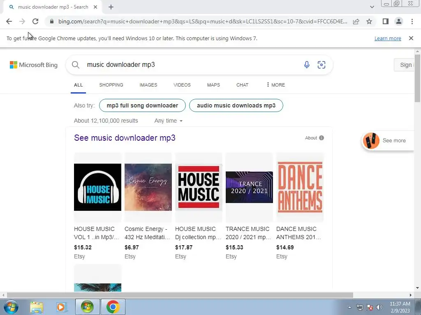Click the 'About 12,100,000 results' text
Image resolution: width=421 pixels, height=315 pixels.
pos(106,121)
